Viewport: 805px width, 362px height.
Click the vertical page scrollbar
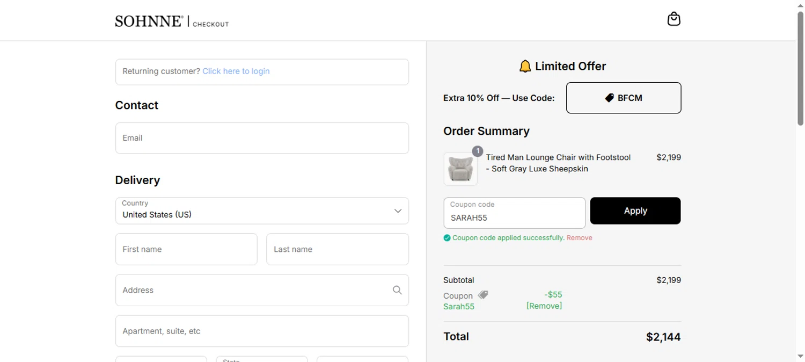point(800,69)
